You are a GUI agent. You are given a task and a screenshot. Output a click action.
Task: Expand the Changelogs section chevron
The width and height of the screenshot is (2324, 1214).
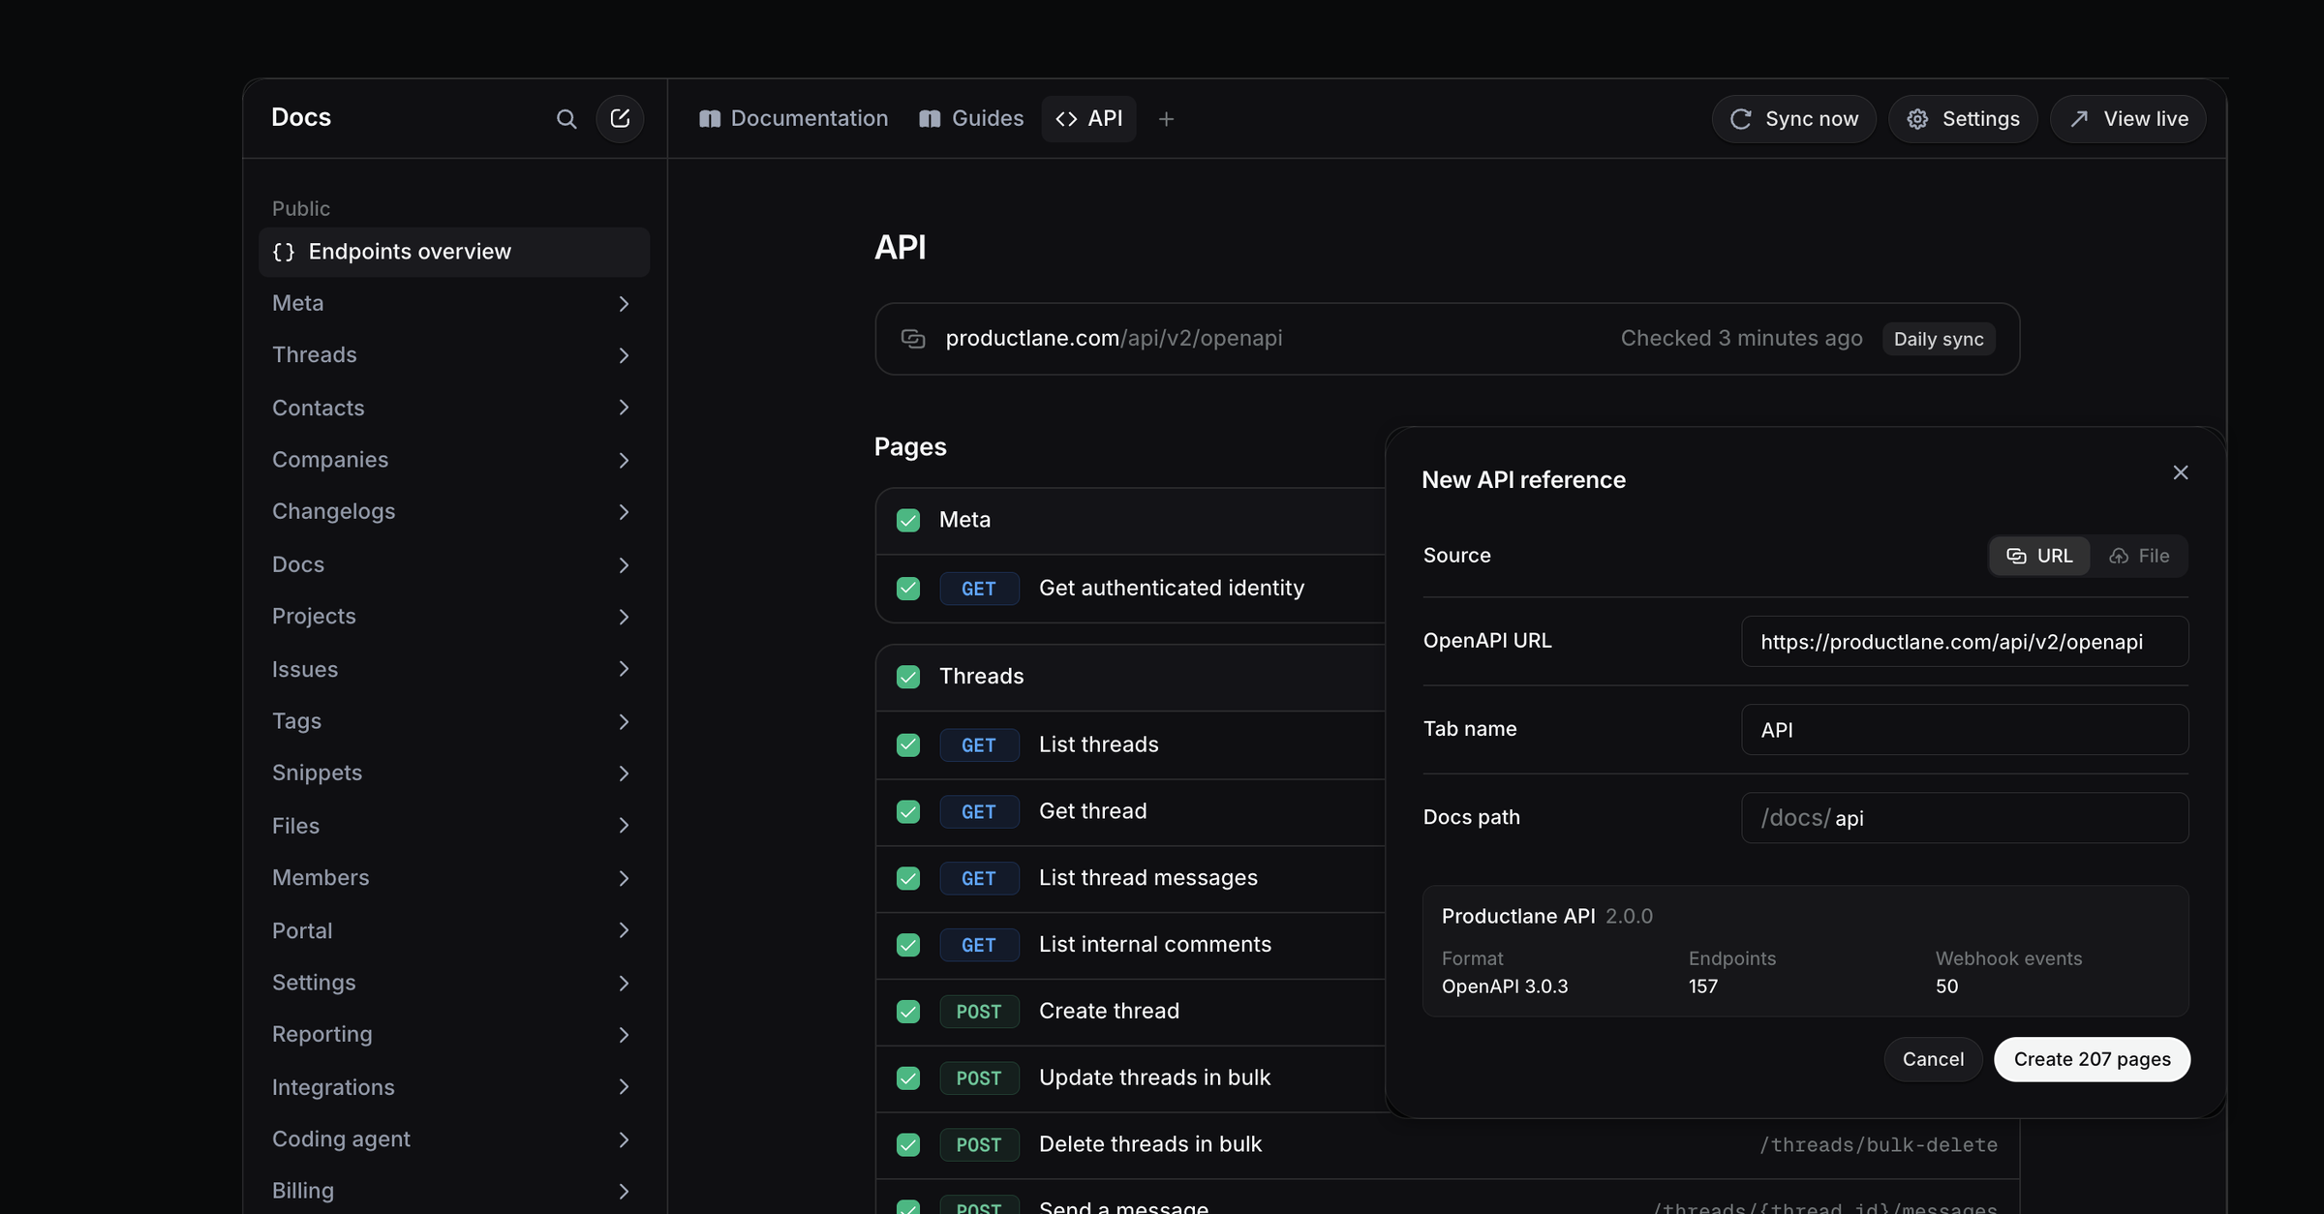coord(624,511)
